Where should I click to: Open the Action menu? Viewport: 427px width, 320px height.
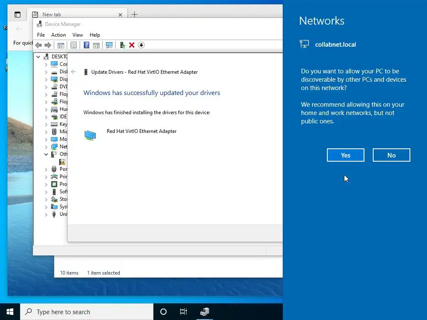pos(58,35)
